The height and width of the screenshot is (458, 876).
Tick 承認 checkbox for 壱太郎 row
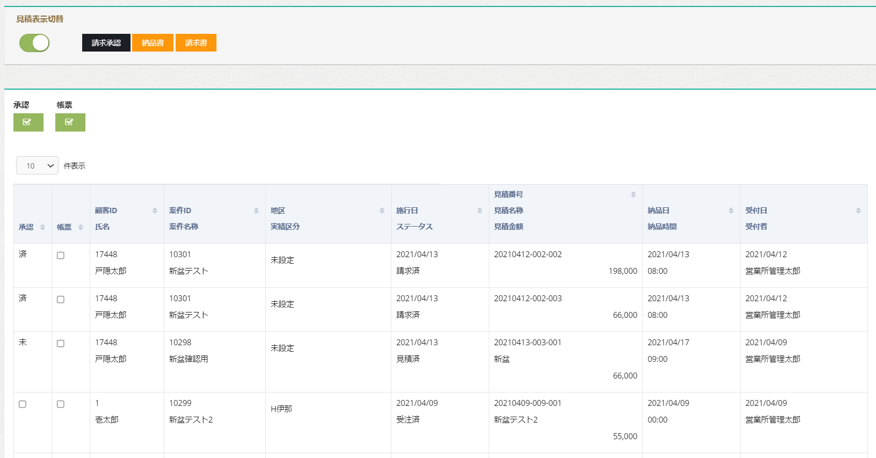[23, 404]
